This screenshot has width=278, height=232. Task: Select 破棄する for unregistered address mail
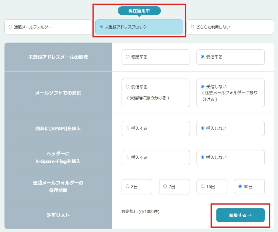pos(128,57)
